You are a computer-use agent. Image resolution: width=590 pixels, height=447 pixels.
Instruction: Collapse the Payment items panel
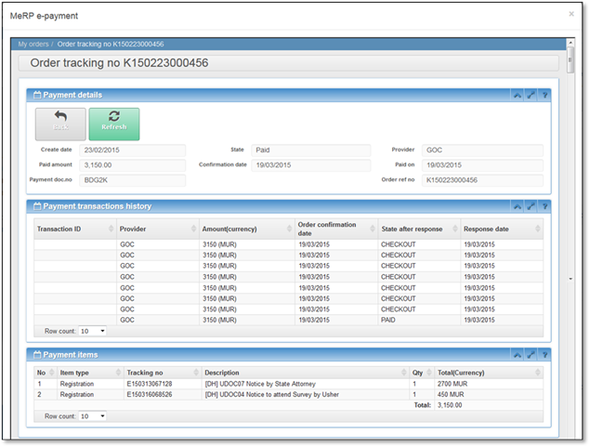coord(517,354)
